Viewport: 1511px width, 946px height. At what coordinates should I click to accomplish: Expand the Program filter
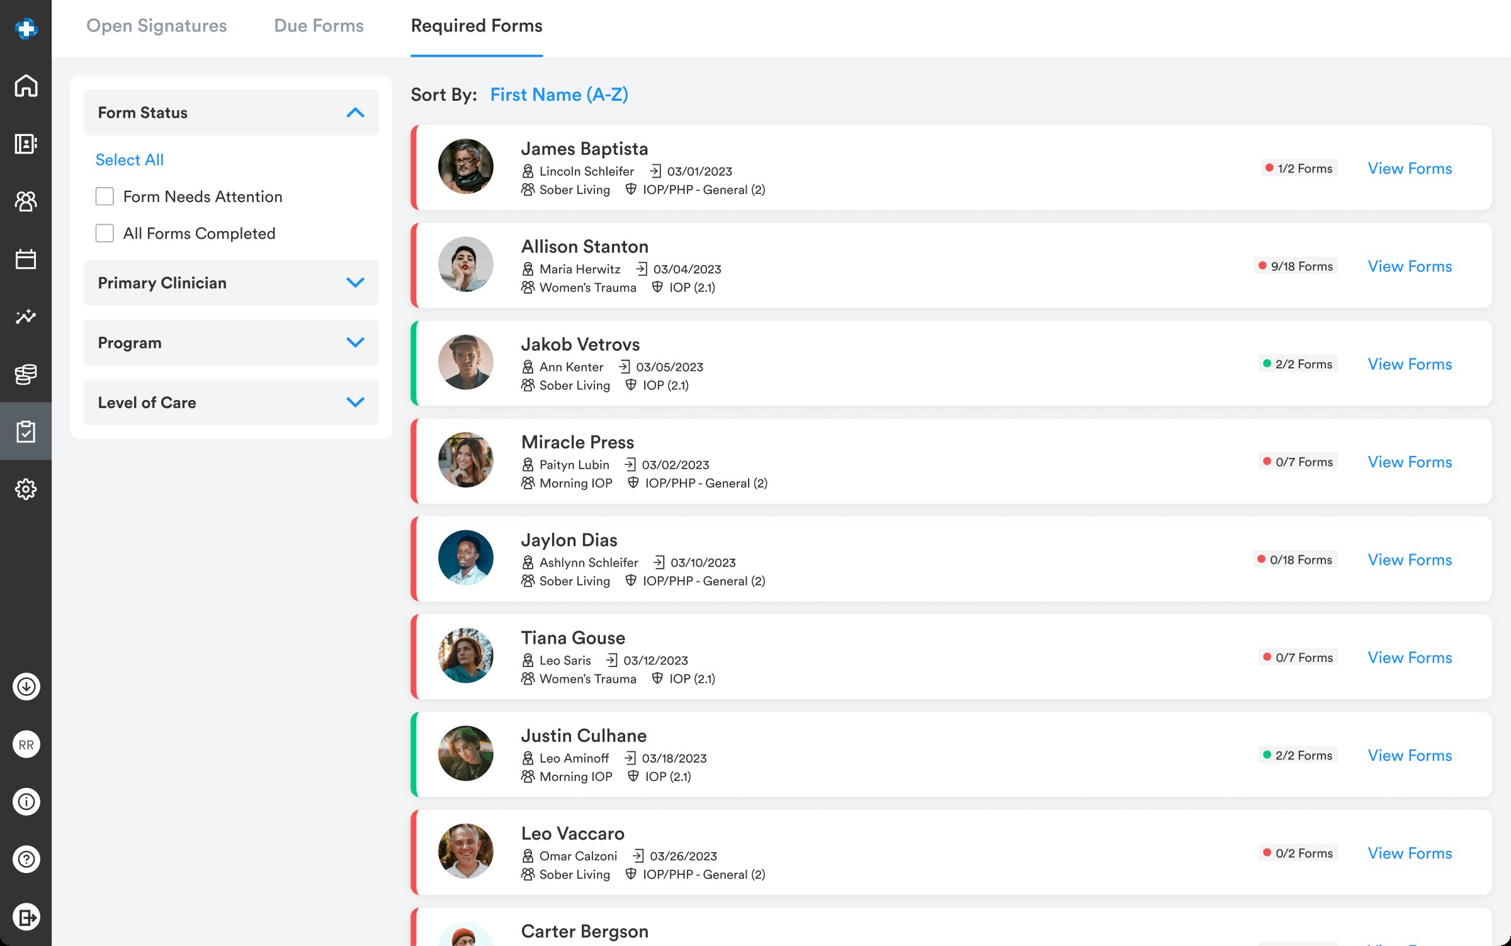tap(356, 343)
